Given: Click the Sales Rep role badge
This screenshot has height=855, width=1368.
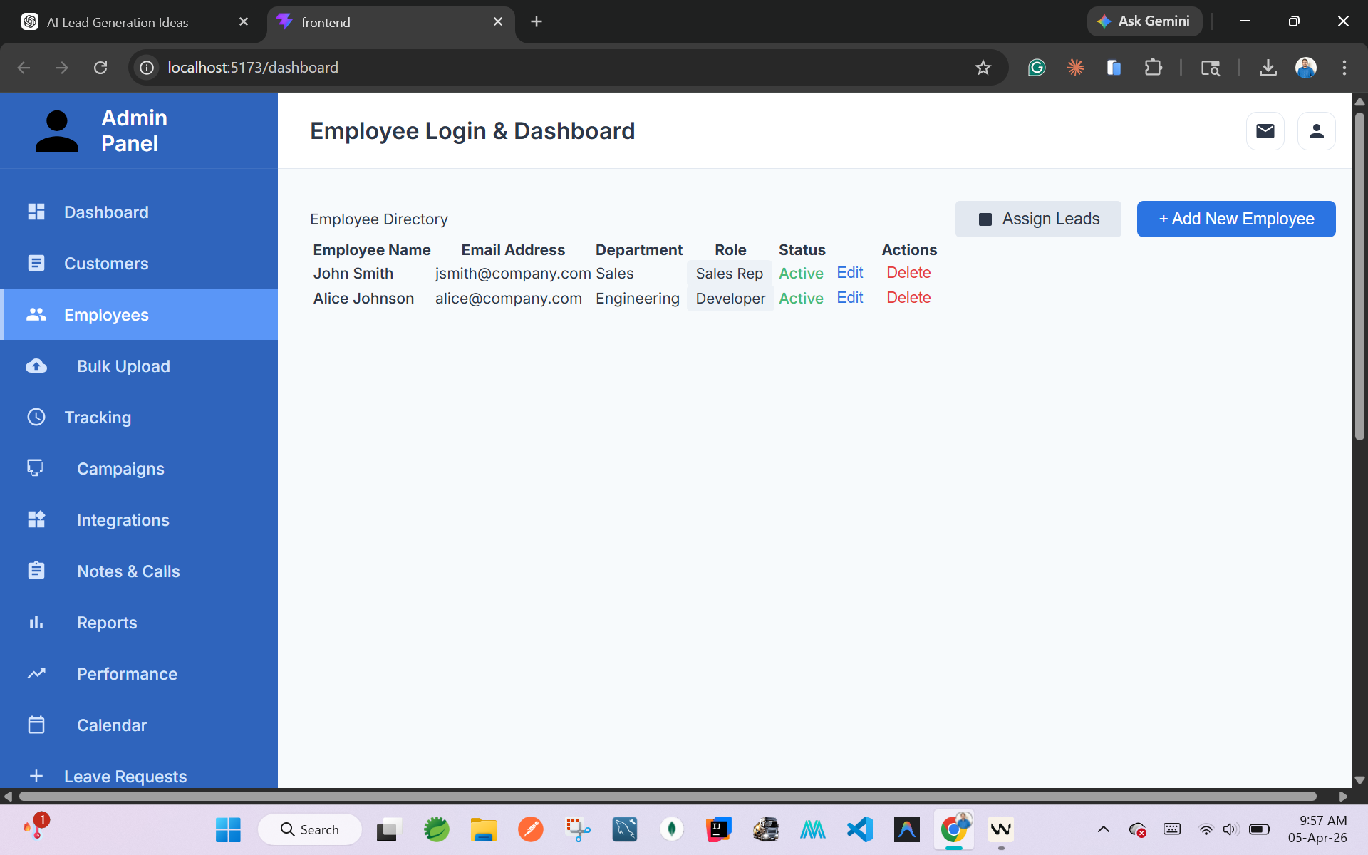Looking at the screenshot, I should coord(730,274).
